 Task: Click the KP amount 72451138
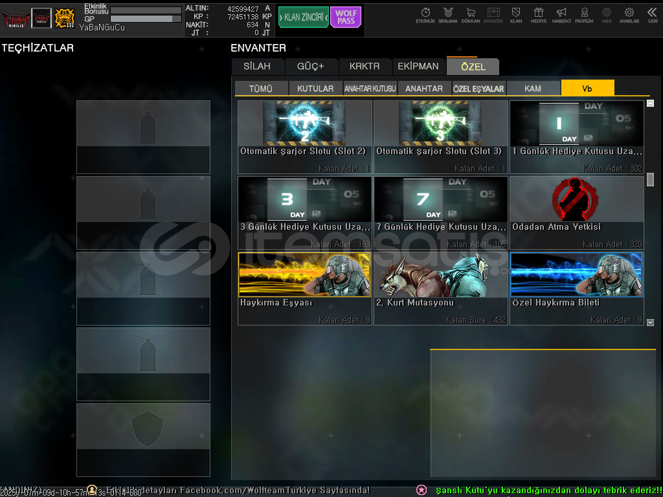coord(243,16)
